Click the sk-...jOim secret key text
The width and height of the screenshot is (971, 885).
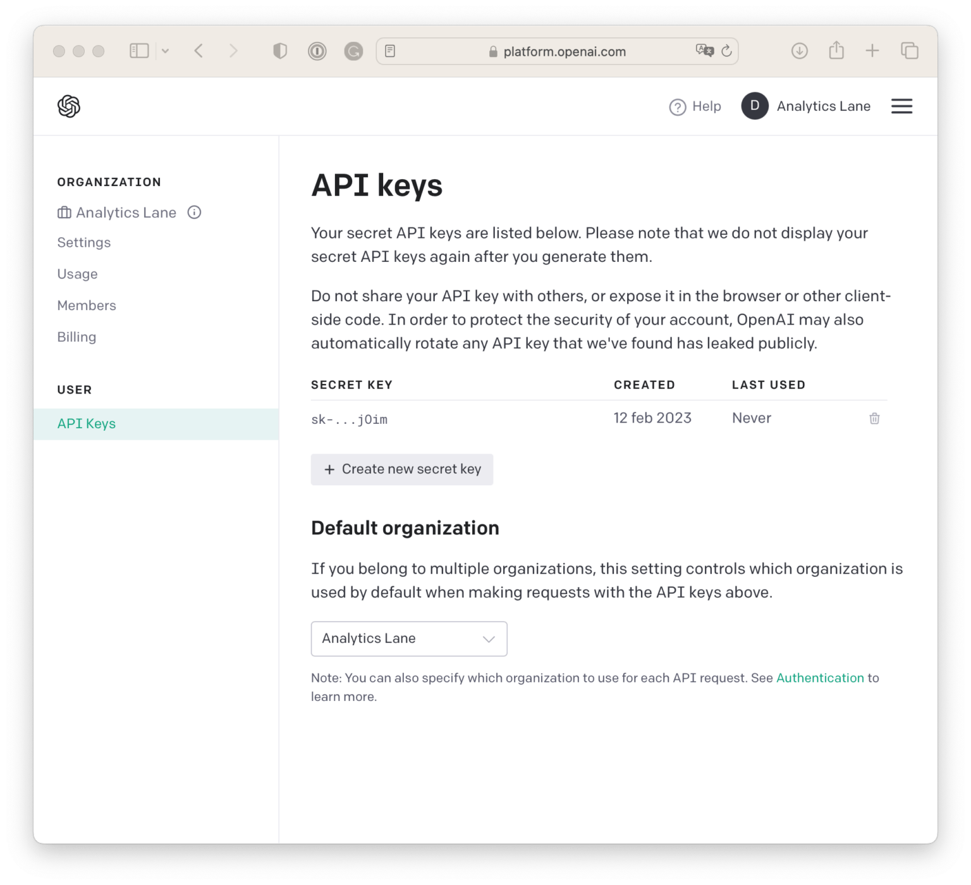pyautogui.click(x=349, y=419)
